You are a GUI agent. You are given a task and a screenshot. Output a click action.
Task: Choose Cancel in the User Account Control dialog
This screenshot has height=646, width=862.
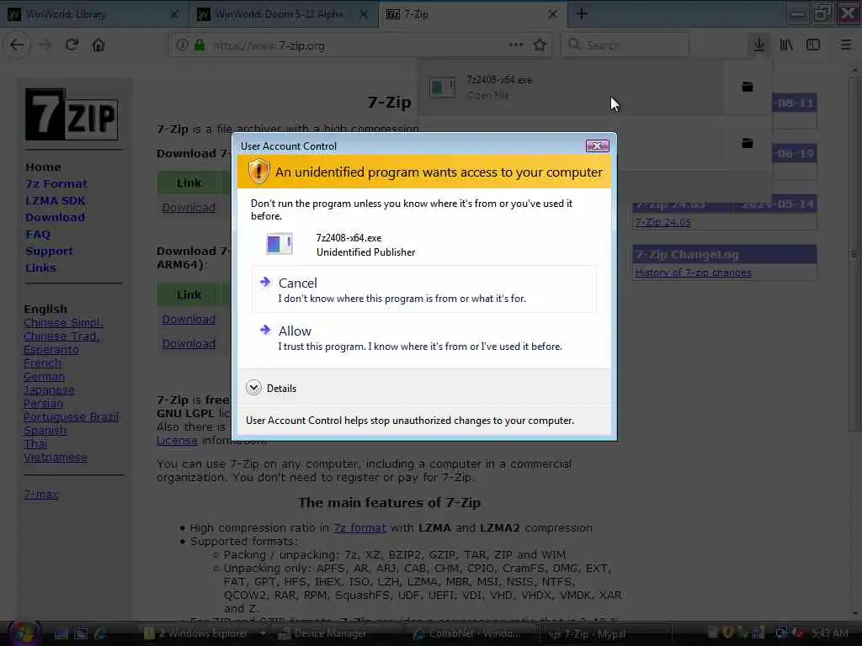[424, 289]
